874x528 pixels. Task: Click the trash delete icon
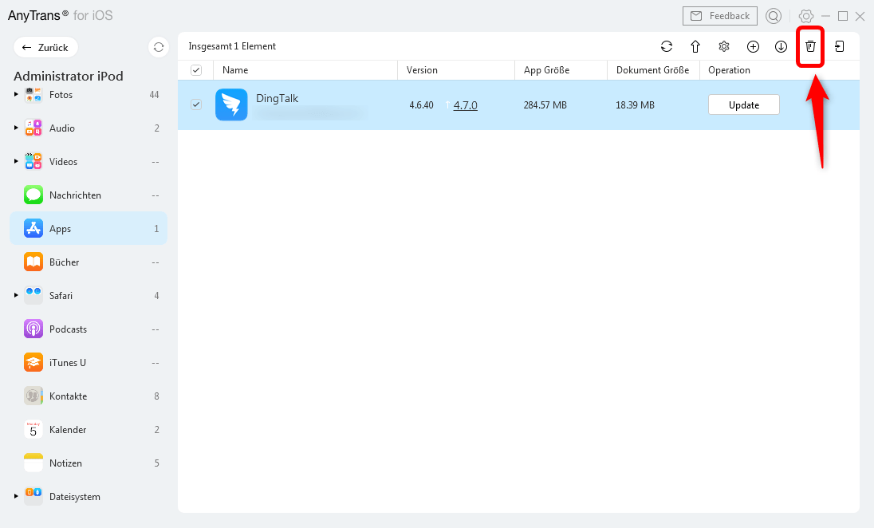[x=810, y=46]
